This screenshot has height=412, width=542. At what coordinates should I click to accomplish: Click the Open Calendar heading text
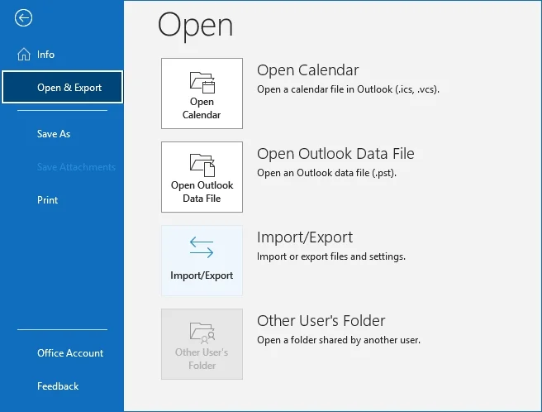click(307, 70)
